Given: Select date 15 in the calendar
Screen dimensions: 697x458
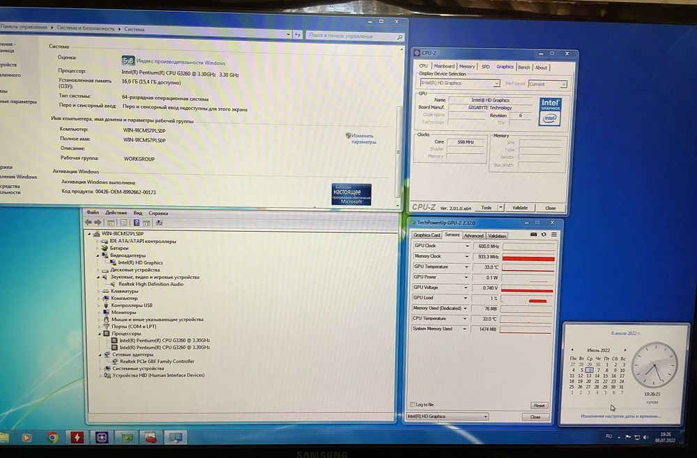Looking at the screenshot, I should coord(605,376).
